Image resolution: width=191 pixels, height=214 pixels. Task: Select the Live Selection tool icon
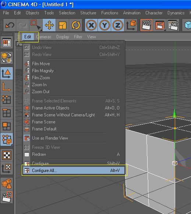click(x=36, y=25)
